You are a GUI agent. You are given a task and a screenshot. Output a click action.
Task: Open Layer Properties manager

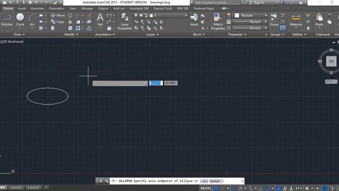(124, 21)
